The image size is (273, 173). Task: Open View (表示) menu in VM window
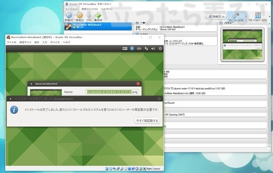37,42
